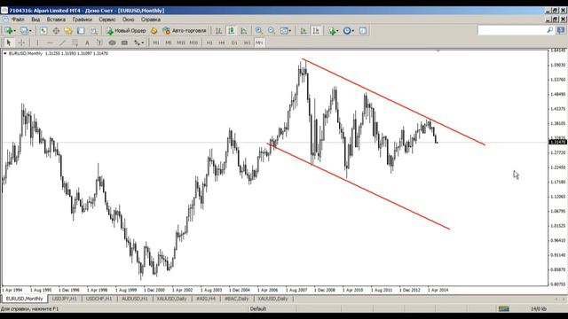Expand the EURUSD,Monthly chart title triangle
The height and width of the screenshot is (319, 568).
5,53
